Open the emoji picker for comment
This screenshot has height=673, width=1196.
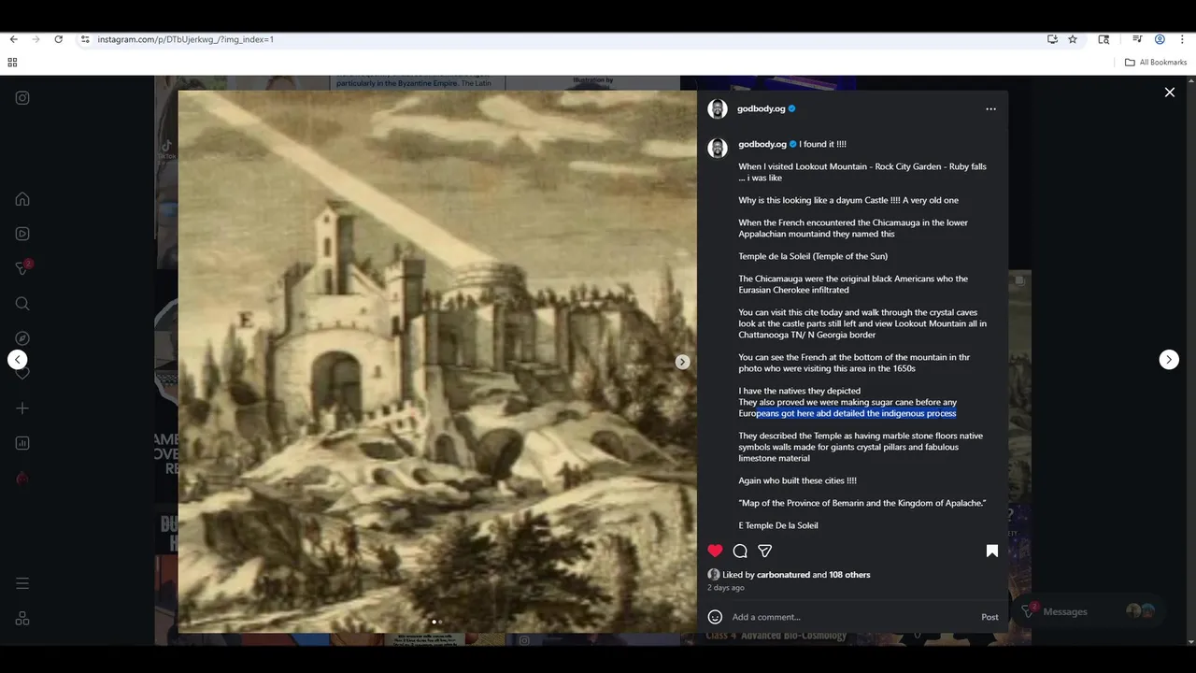715,617
